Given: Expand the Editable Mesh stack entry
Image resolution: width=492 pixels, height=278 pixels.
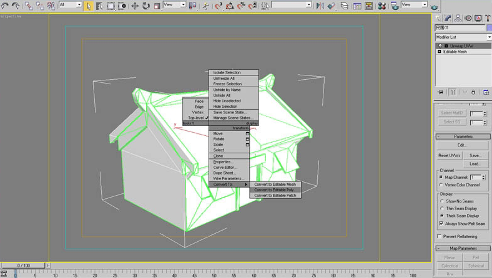Looking at the screenshot, I should tap(440, 52).
